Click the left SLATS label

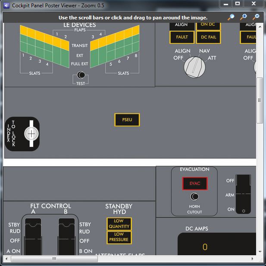pos(34,73)
